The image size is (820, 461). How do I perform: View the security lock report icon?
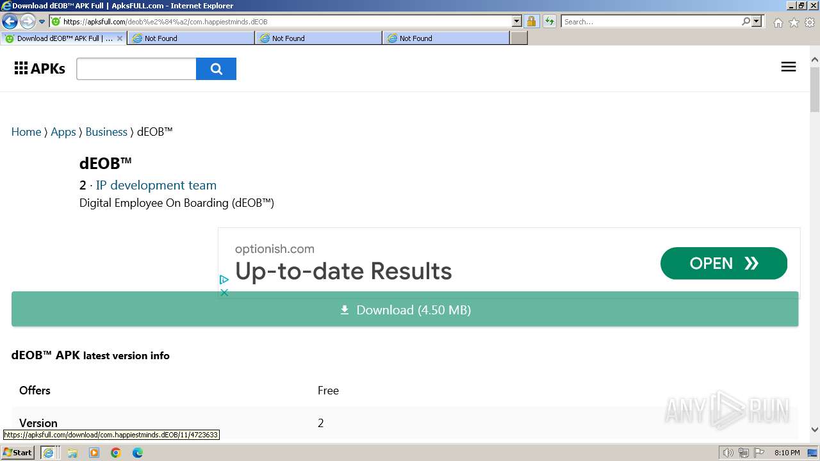[x=531, y=21]
